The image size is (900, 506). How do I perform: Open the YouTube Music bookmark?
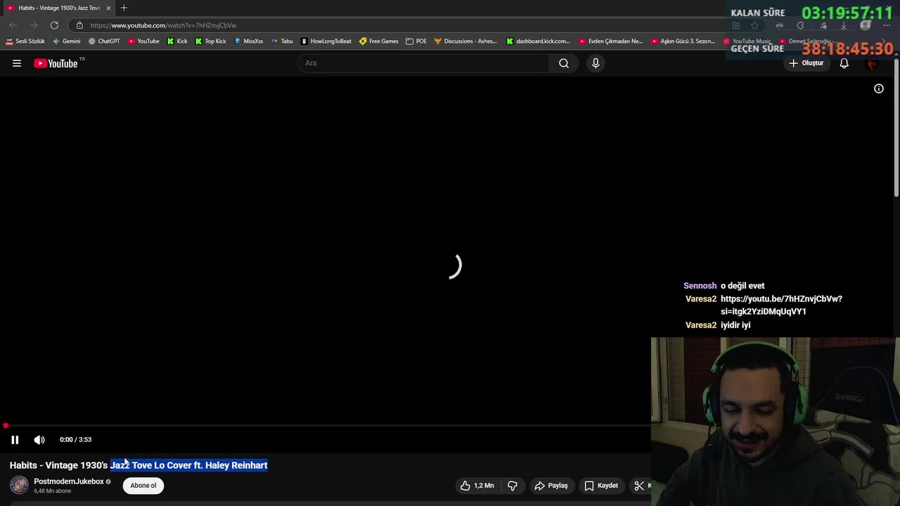[747, 41]
